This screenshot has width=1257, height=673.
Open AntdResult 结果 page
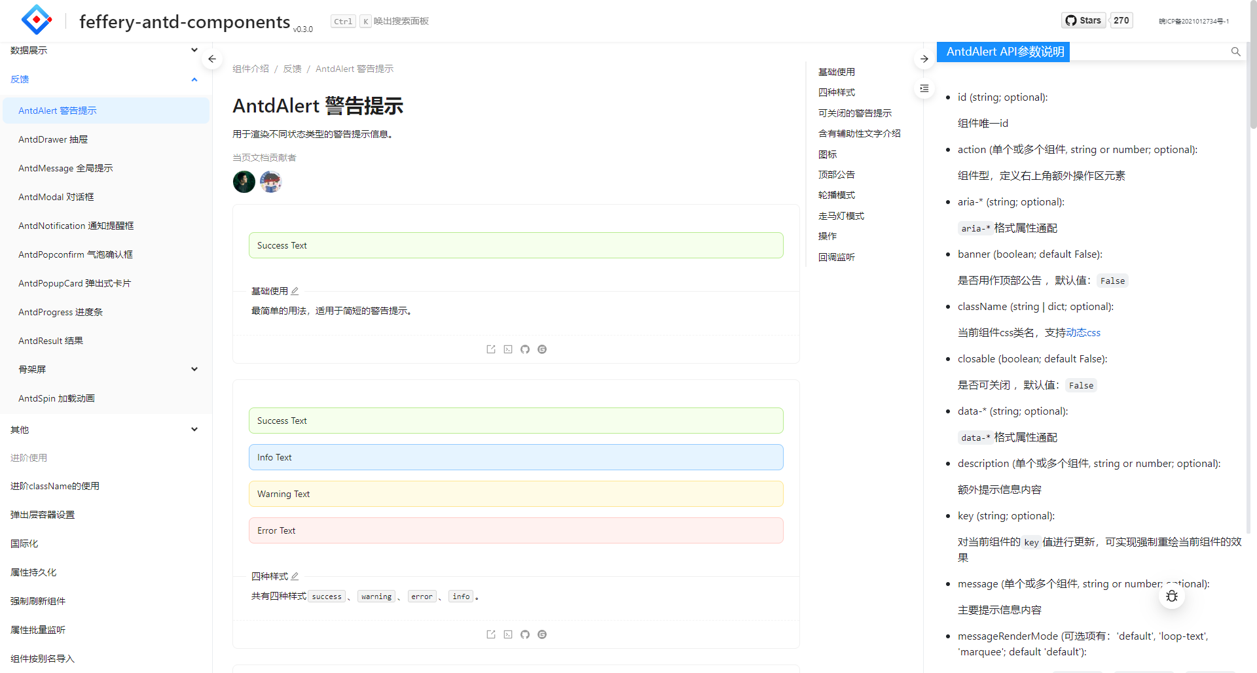106,341
